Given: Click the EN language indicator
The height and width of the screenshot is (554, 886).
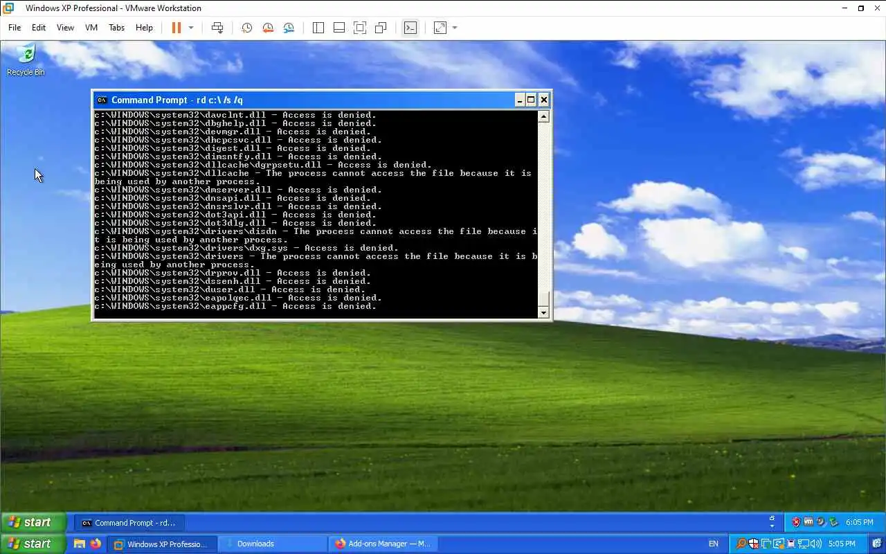Looking at the screenshot, I should 714,544.
